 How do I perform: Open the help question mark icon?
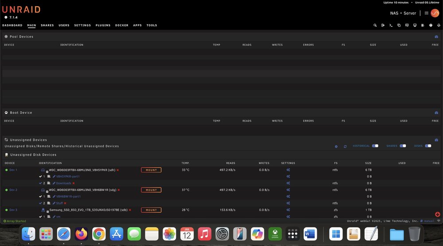coord(431,25)
